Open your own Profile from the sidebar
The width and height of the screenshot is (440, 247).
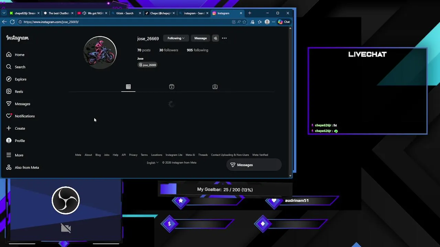pos(15,141)
